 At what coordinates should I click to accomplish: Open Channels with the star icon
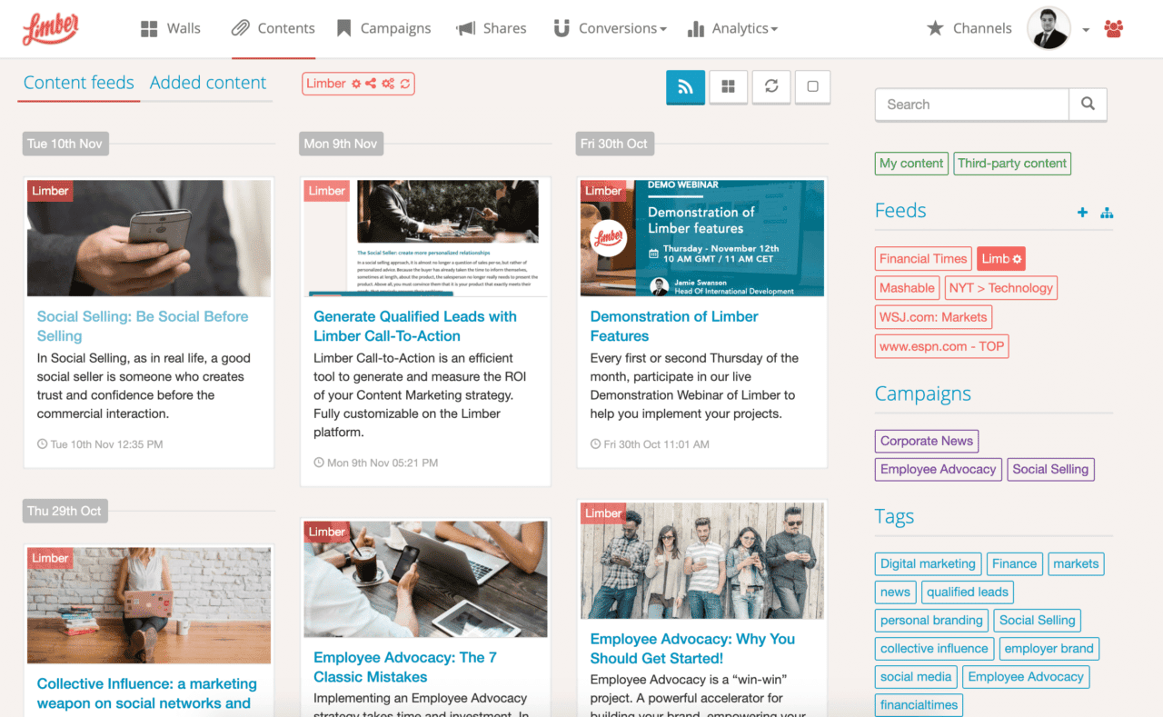click(969, 28)
